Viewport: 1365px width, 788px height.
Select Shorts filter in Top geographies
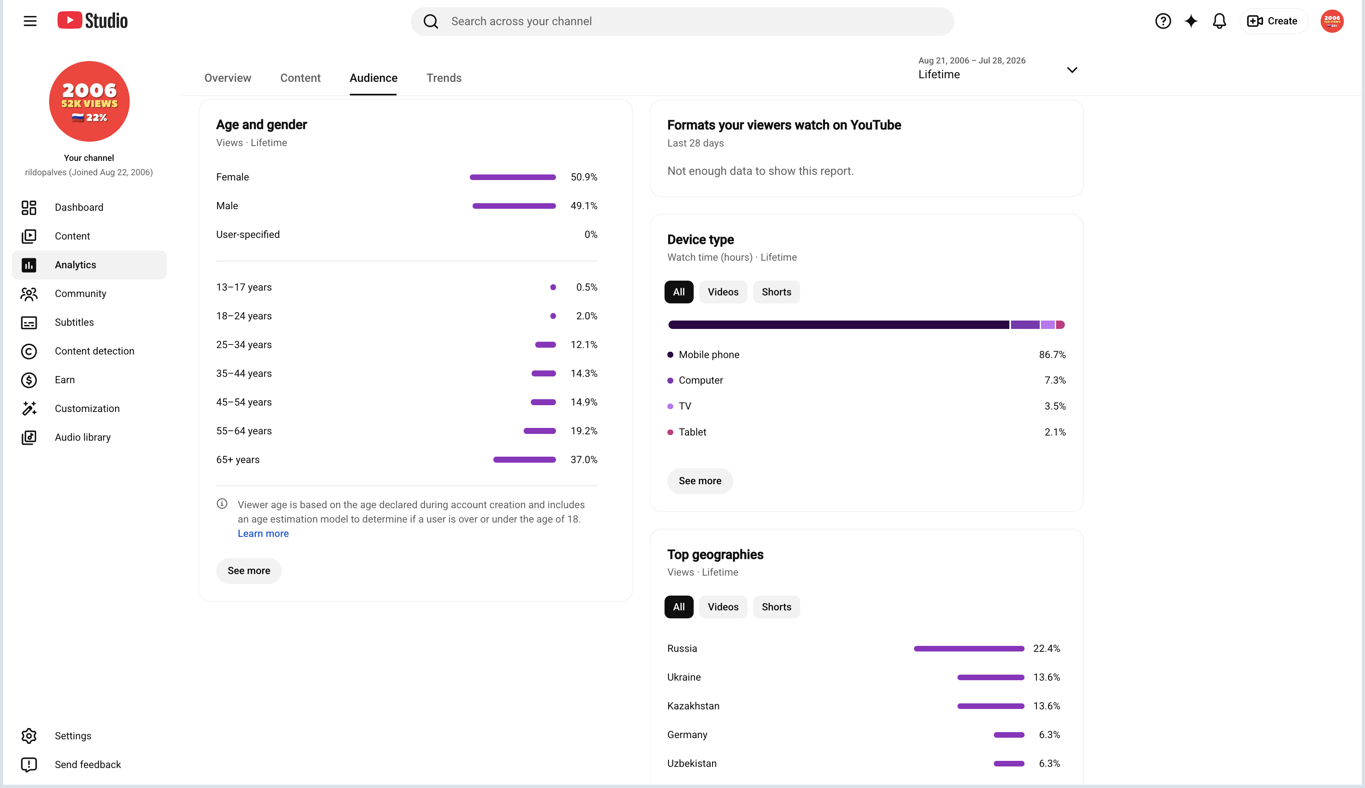[776, 607]
